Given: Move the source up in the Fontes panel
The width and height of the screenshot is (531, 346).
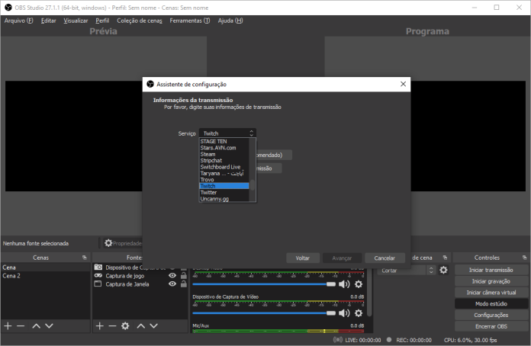Looking at the screenshot, I should [x=141, y=325].
